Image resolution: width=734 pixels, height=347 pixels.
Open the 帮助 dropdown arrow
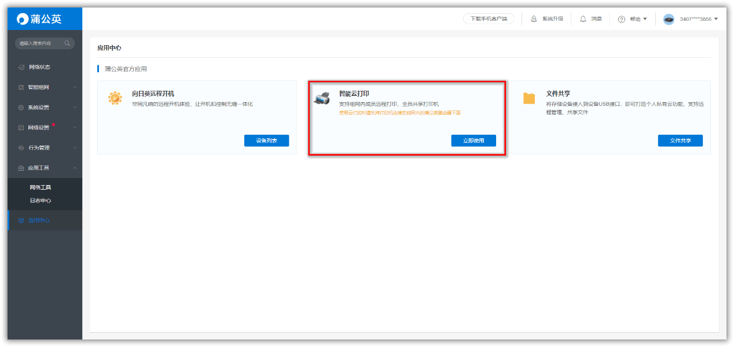coord(645,19)
